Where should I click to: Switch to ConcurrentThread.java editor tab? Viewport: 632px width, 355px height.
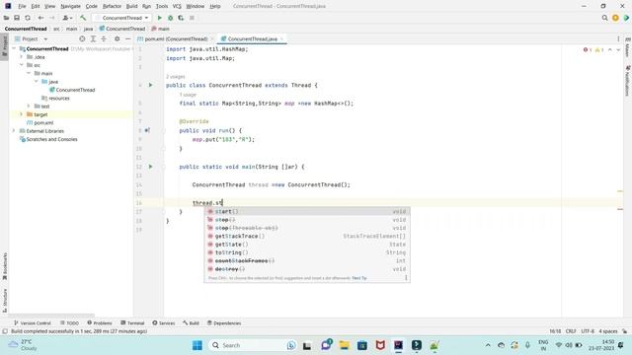[253, 39]
